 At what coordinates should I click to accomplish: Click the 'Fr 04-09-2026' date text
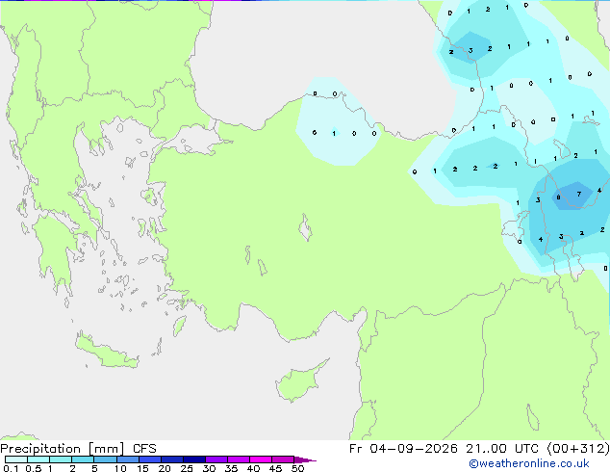[x=403, y=449]
